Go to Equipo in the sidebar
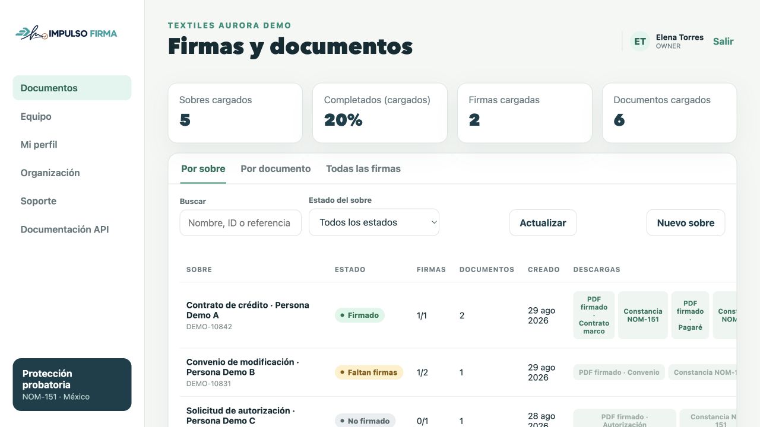This screenshot has height=427, width=760. [72, 116]
